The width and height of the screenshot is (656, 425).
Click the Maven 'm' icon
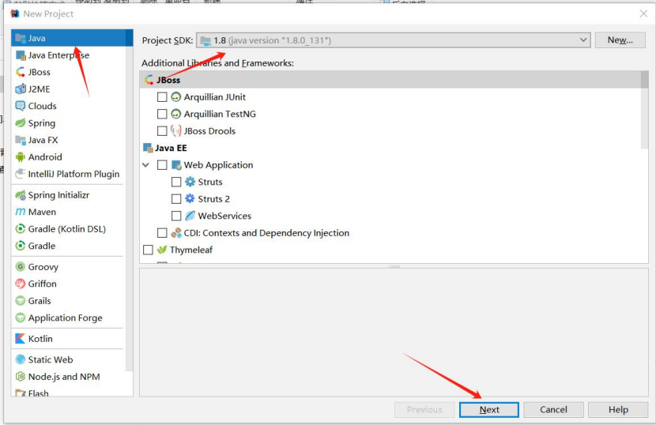20,212
